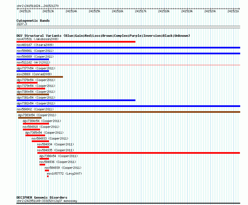
Task: Select the brown esv29869 complex bar
Action: (x=40, y=77)
